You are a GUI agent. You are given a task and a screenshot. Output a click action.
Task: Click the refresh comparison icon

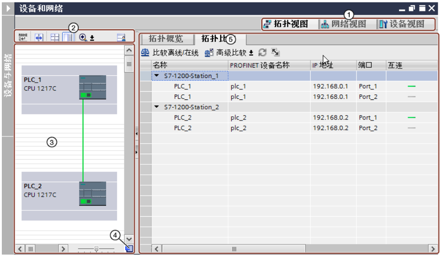coord(262,52)
